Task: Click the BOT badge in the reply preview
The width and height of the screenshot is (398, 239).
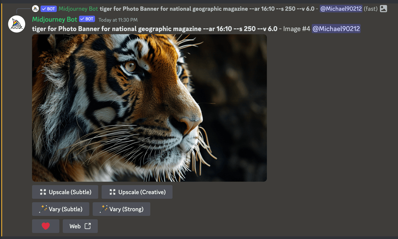Action: coord(48,9)
